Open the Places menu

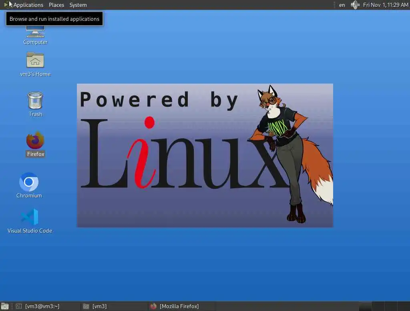click(x=56, y=5)
